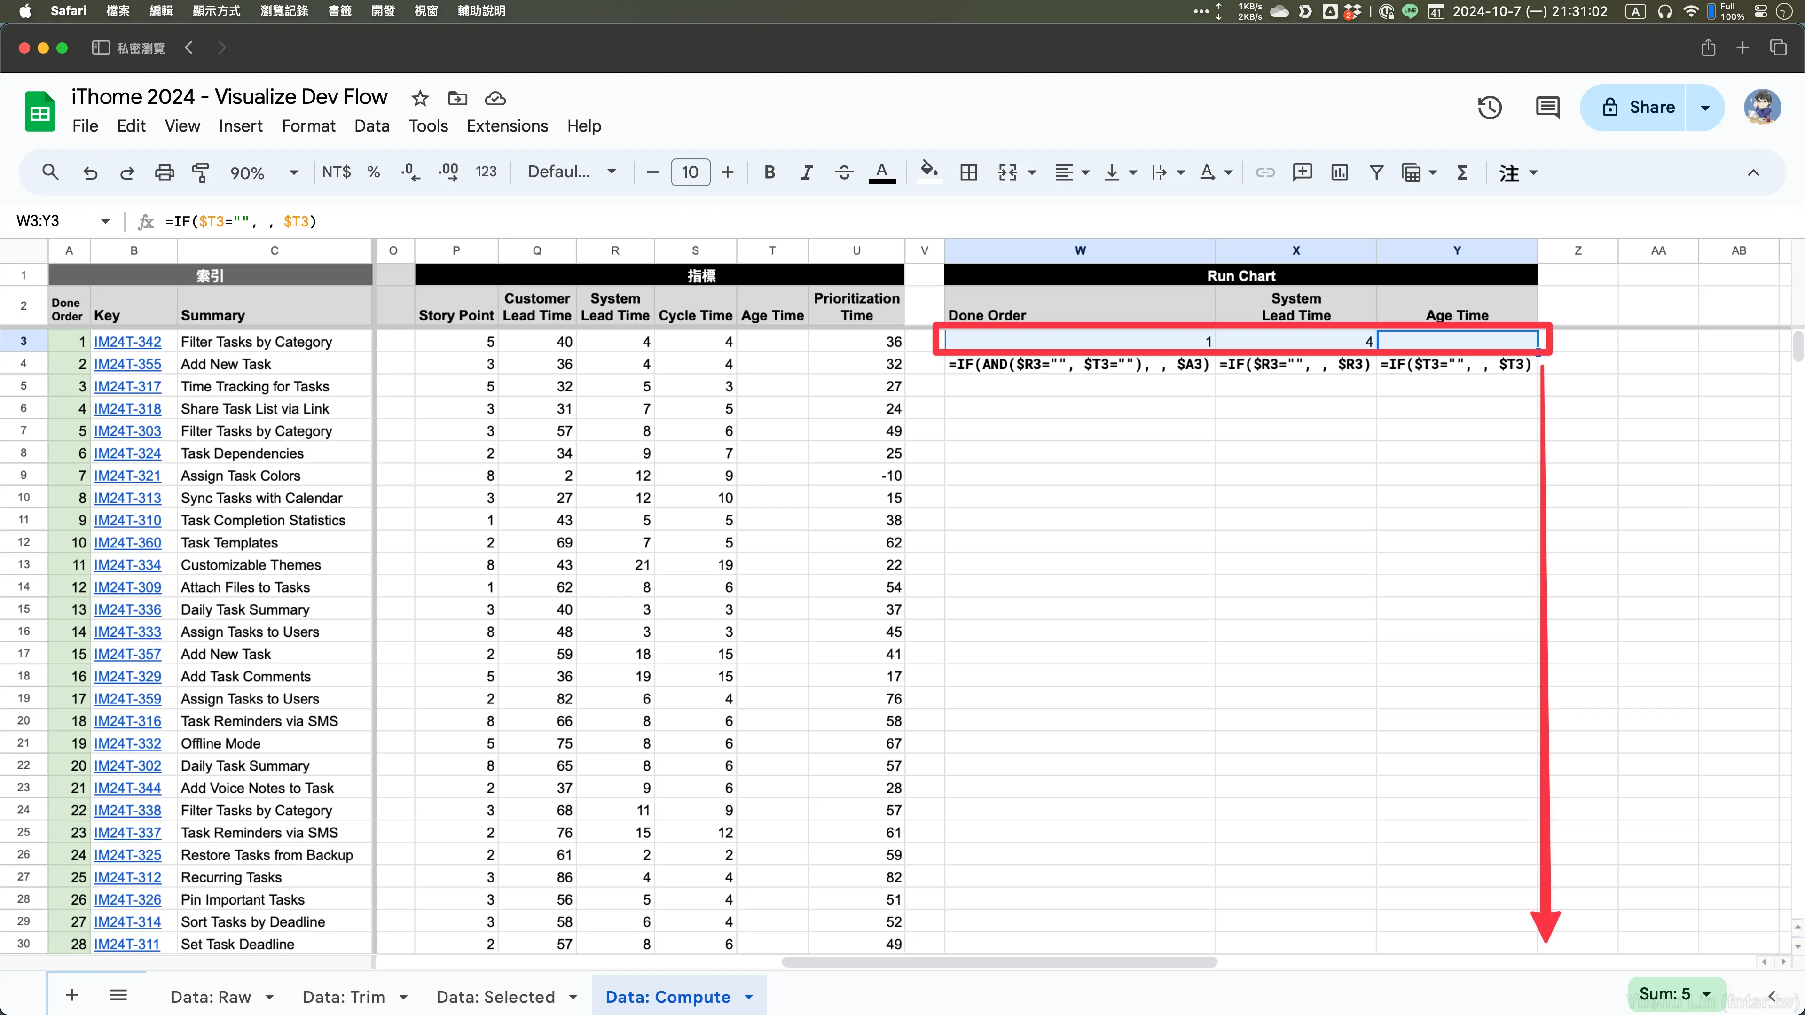This screenshot has width=1805, height=1015.
Task: Open the Format menu
Action: click(x=308, y=126)
